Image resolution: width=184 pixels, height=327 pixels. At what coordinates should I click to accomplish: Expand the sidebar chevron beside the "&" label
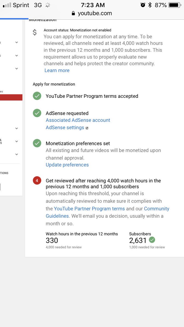pos(17,141)
